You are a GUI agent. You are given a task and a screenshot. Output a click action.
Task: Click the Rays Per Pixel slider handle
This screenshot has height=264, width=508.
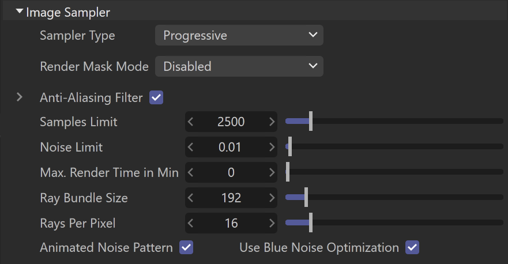(311, 222)
